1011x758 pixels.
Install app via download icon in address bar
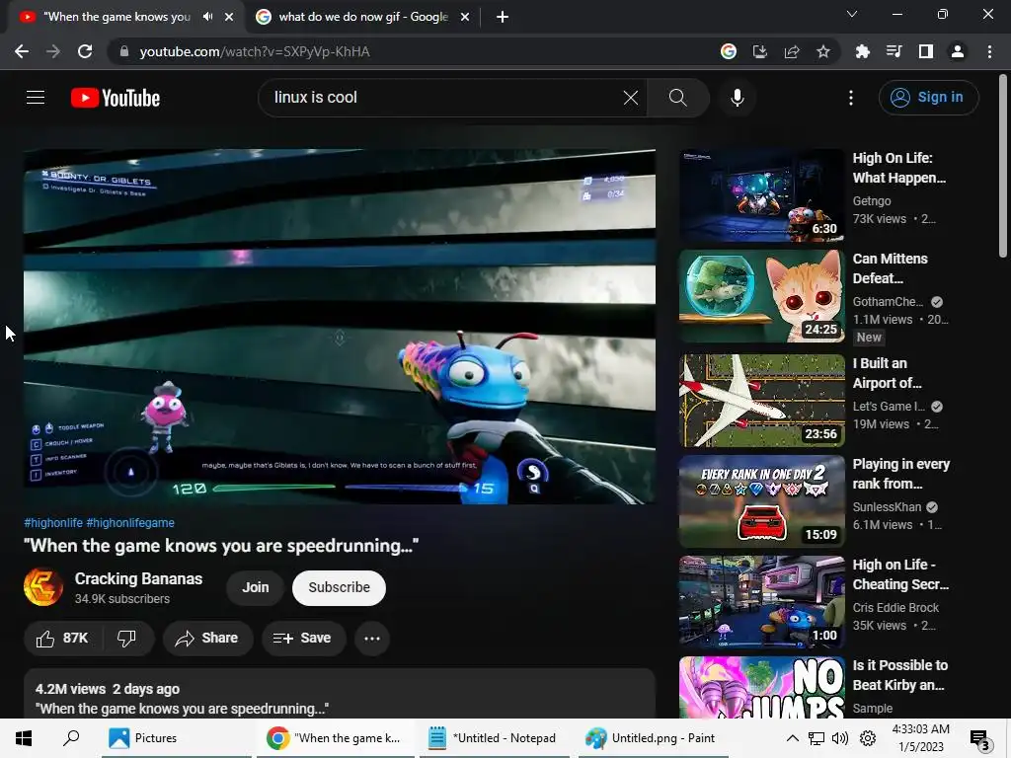click(760, 51)
